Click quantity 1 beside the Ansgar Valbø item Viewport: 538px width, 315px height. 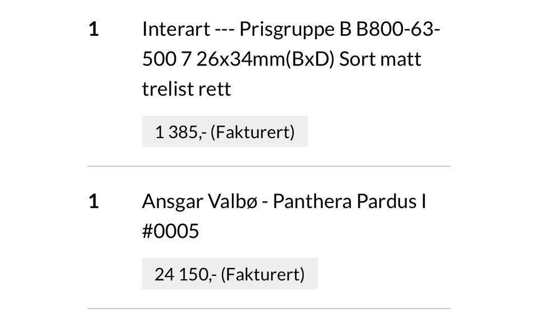[94, 201]
